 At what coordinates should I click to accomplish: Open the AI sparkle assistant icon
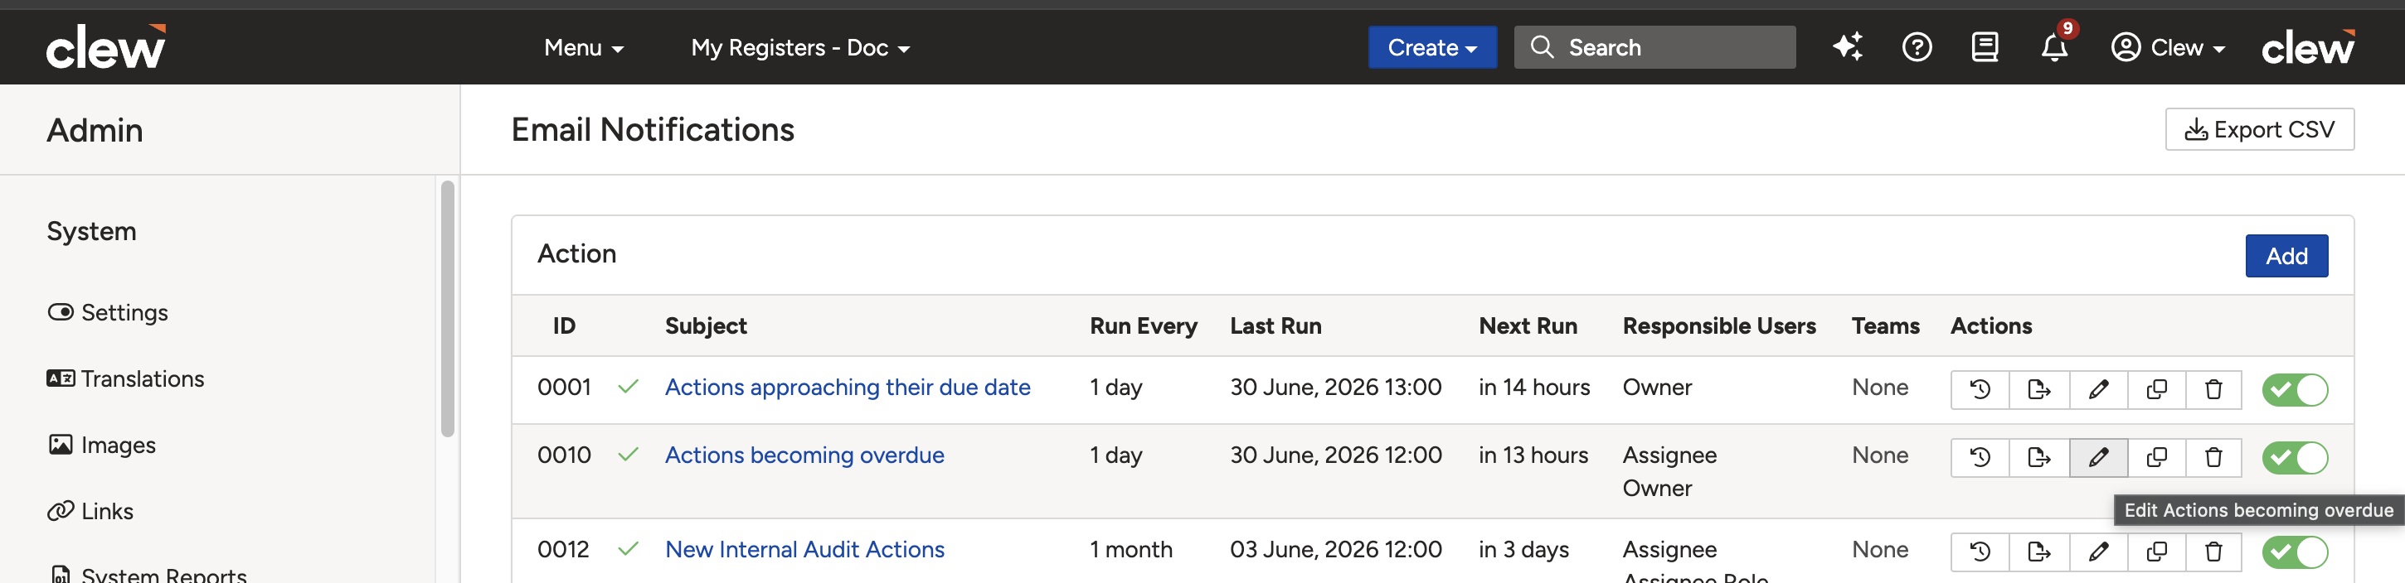click(x=1847, y=46)
